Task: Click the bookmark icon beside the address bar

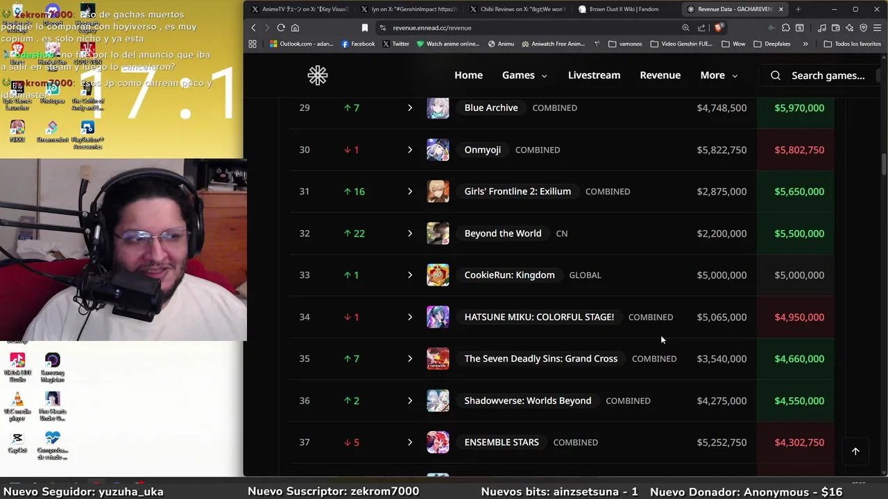Action: point(365,28)
